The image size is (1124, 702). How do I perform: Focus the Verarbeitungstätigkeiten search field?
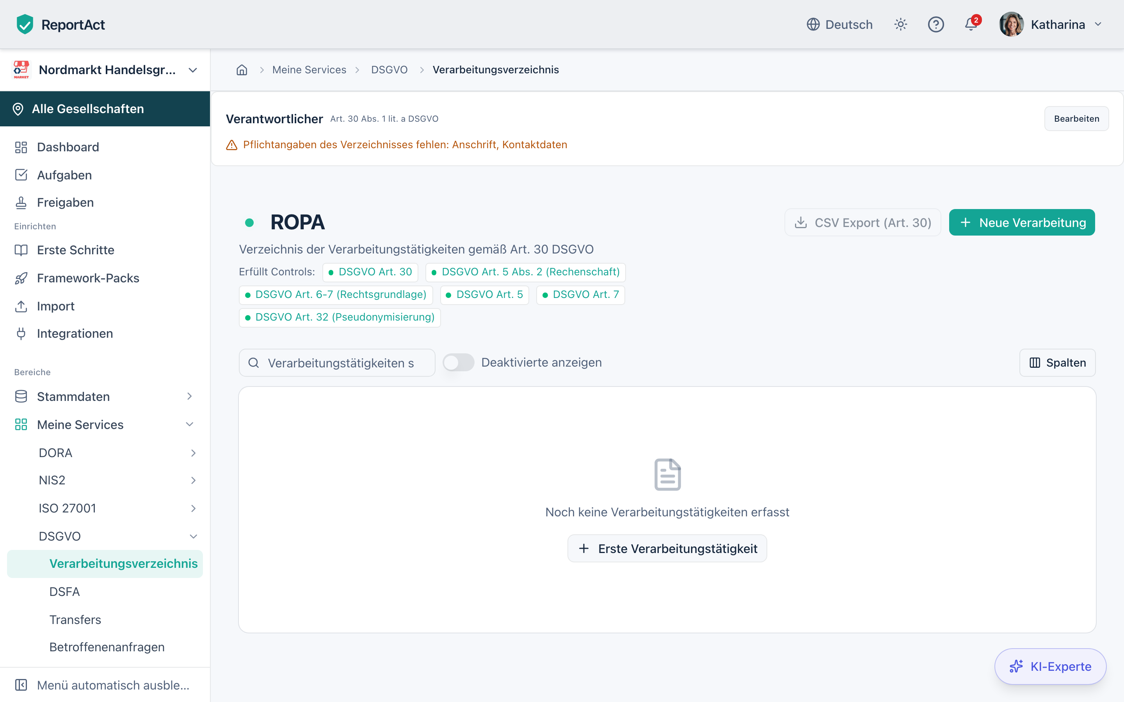pyautogui.click(x=337, y=363)
